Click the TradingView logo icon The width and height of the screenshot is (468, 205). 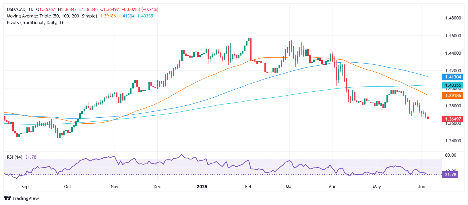point(7,198)
